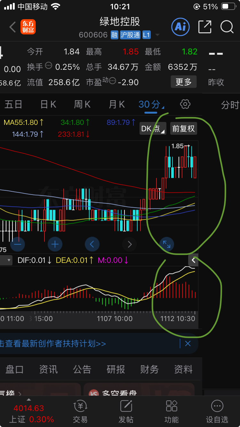Tap the 最高 1.85 value
240x427 pixels.
pyautogui.click(x=131, y=52)
